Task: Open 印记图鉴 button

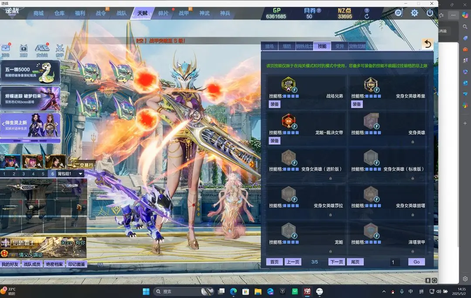Action: point(77,264)
